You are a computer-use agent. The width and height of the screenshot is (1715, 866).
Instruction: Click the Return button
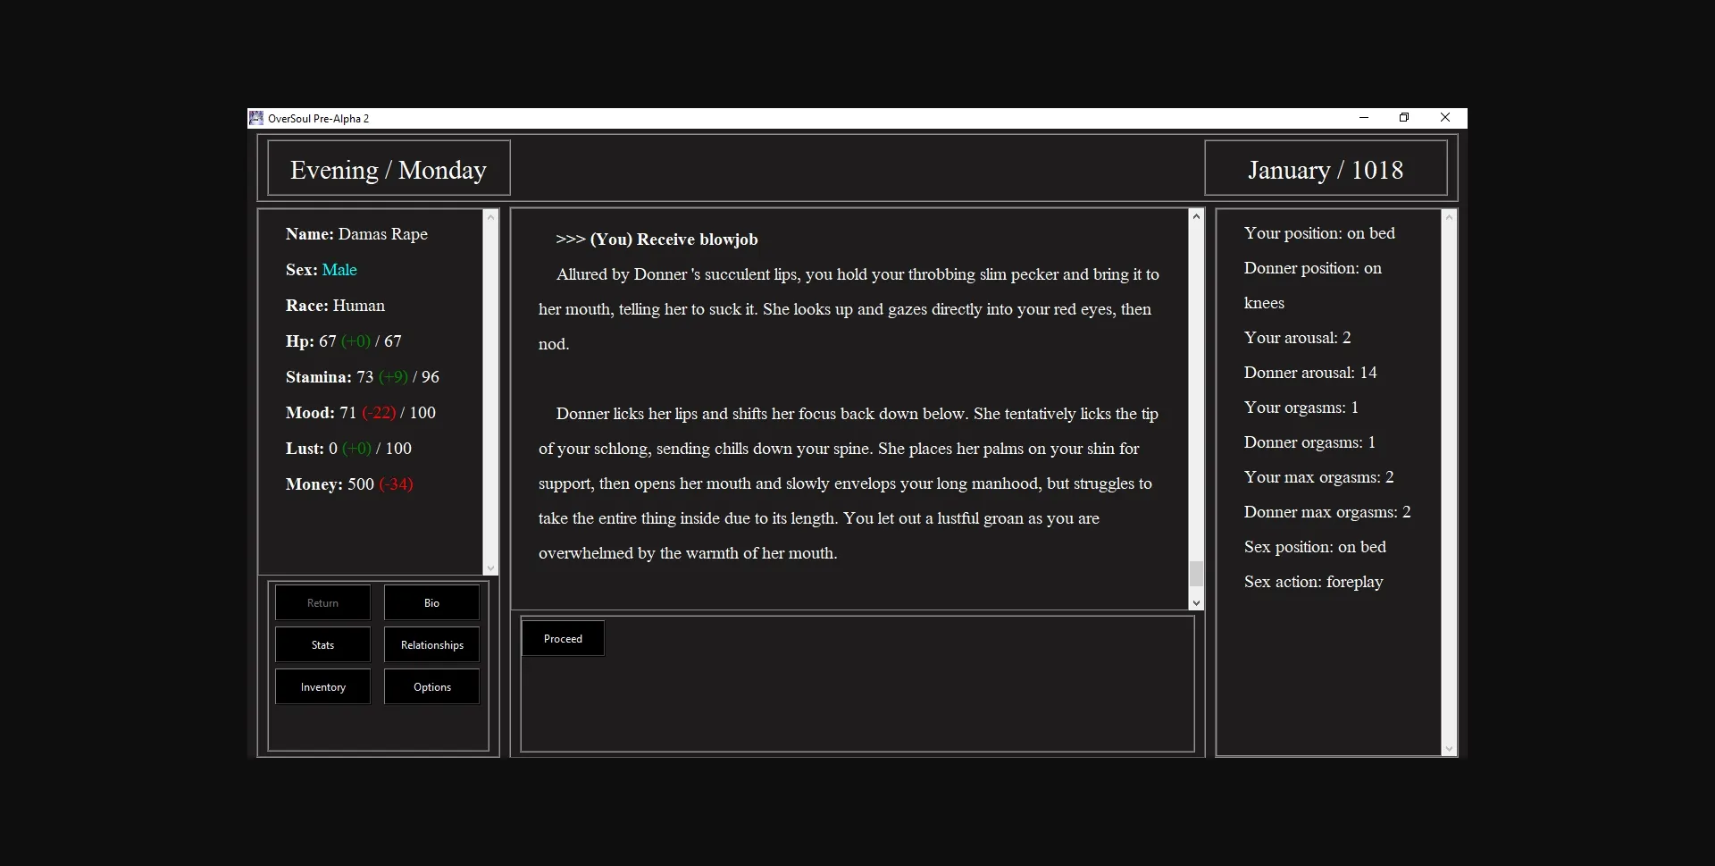pos(322,602)
